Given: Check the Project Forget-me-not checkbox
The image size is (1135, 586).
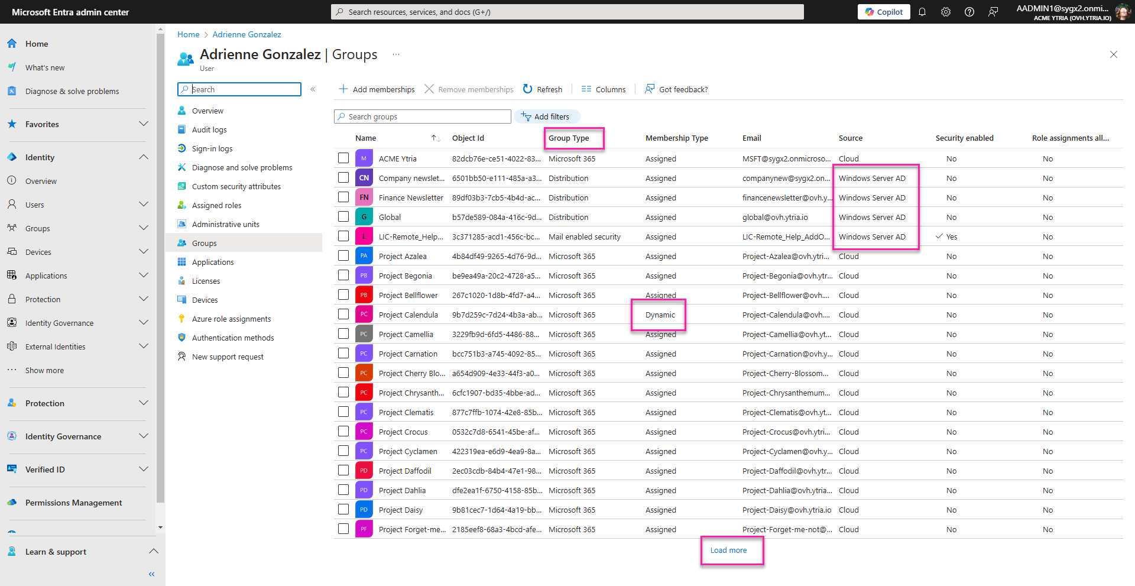Looking at the screenshot, I should point(343,529).
